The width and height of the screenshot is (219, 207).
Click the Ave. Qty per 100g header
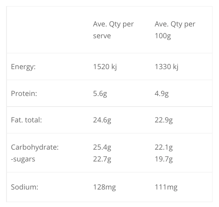(x=175, y=30)
